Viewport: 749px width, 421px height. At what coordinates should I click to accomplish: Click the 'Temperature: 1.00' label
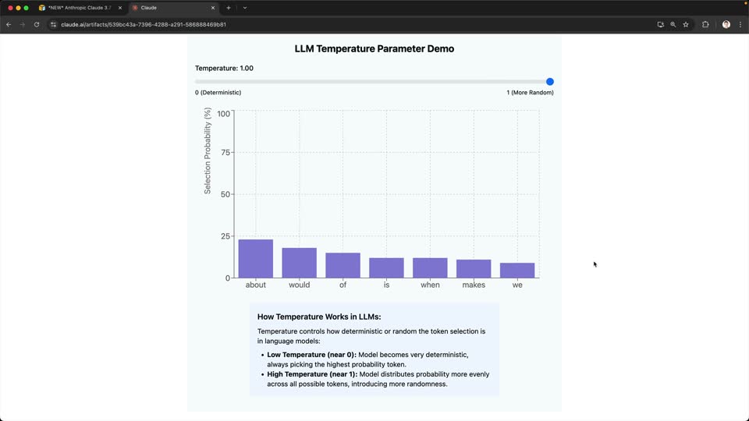point(224,69)
